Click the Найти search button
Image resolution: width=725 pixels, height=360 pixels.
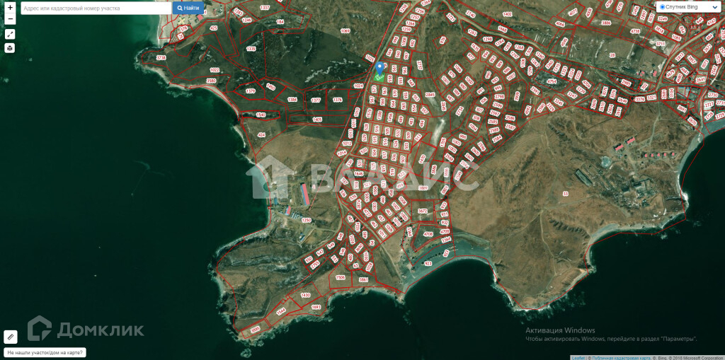pos(188,8)
